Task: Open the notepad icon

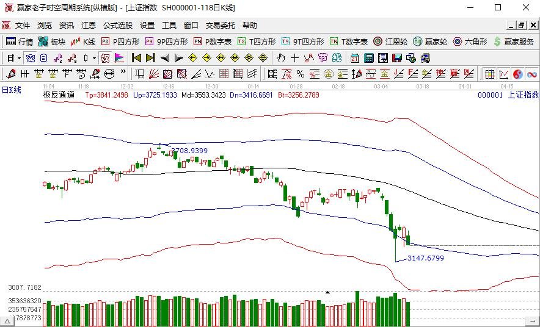Action: [383, 58]
